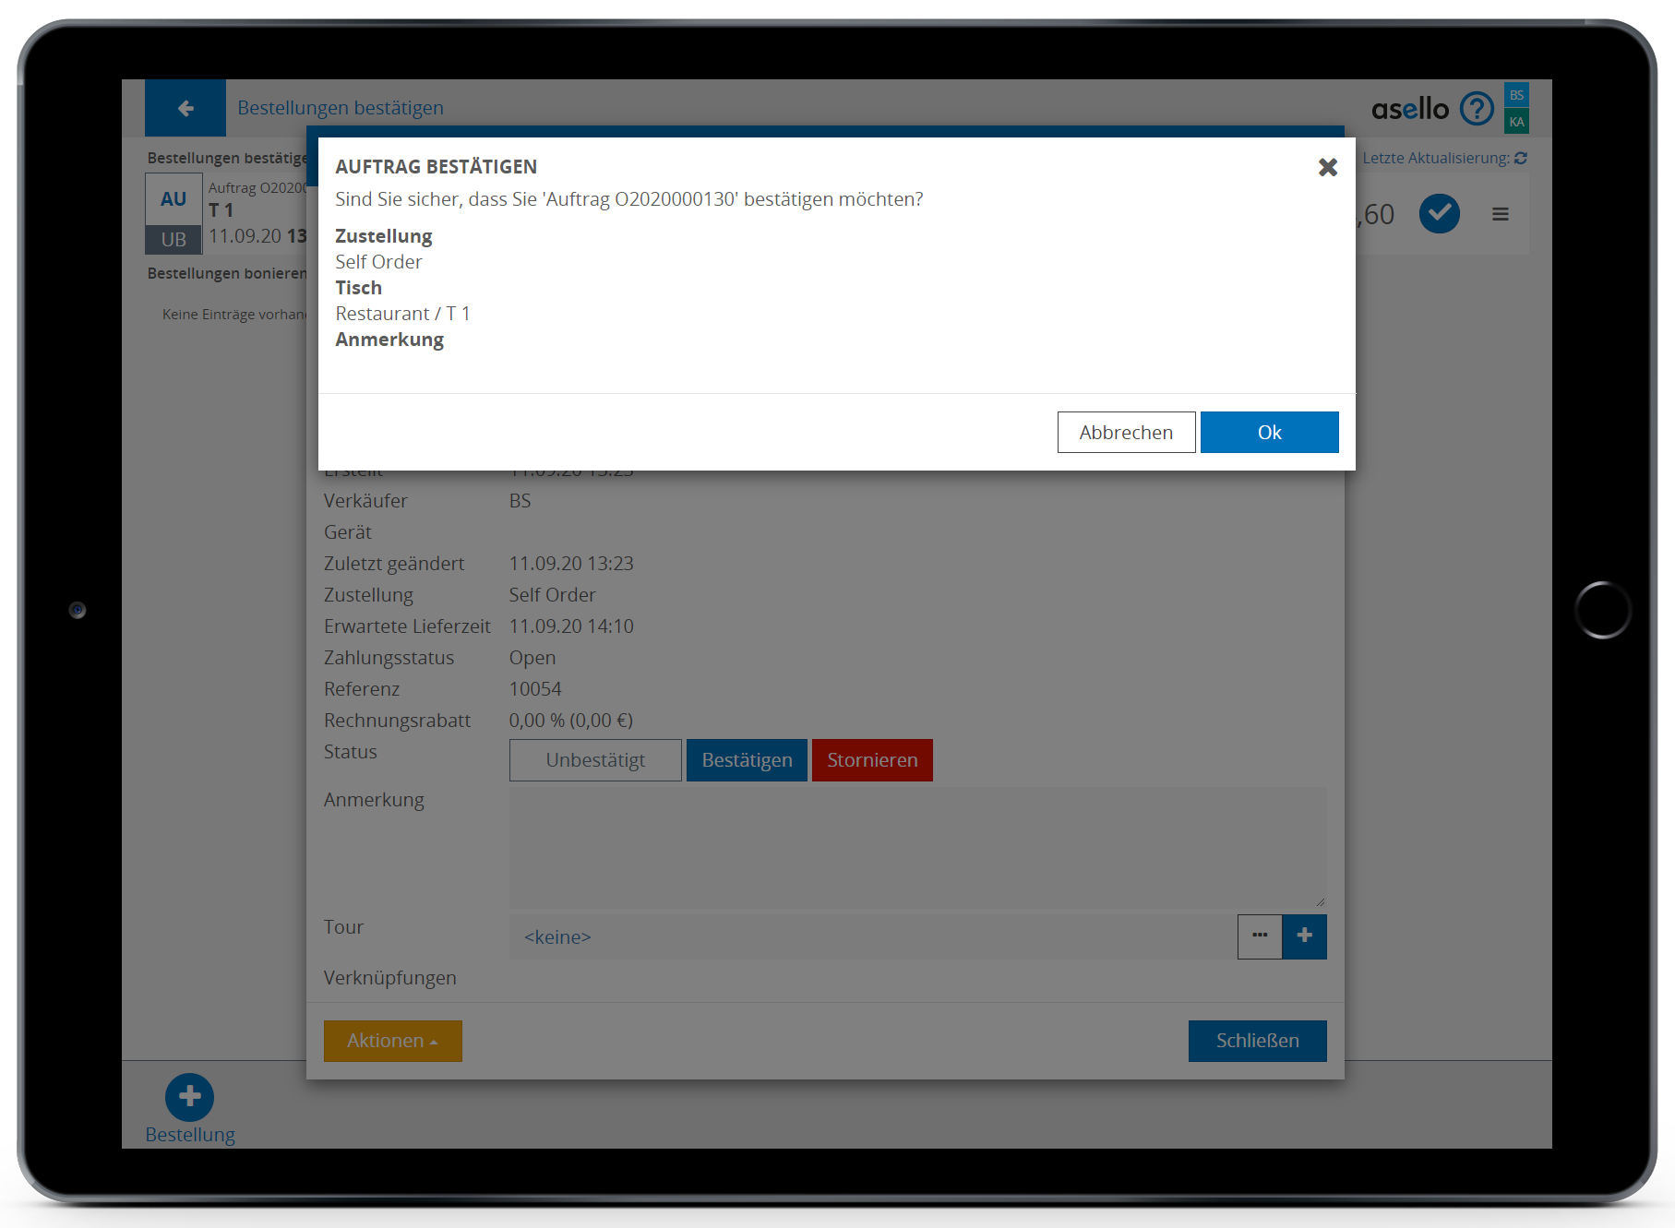Open Tour selection with ellipsis button
This screenshot has width=1675, height=1228.
click(x=1260, y=936)
